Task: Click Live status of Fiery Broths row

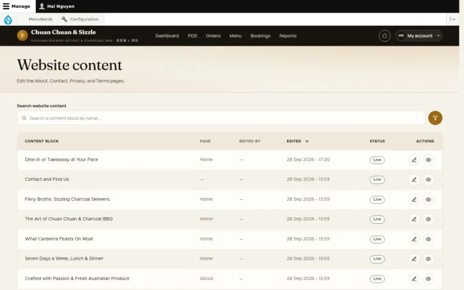Action: (x=377, y=199)
